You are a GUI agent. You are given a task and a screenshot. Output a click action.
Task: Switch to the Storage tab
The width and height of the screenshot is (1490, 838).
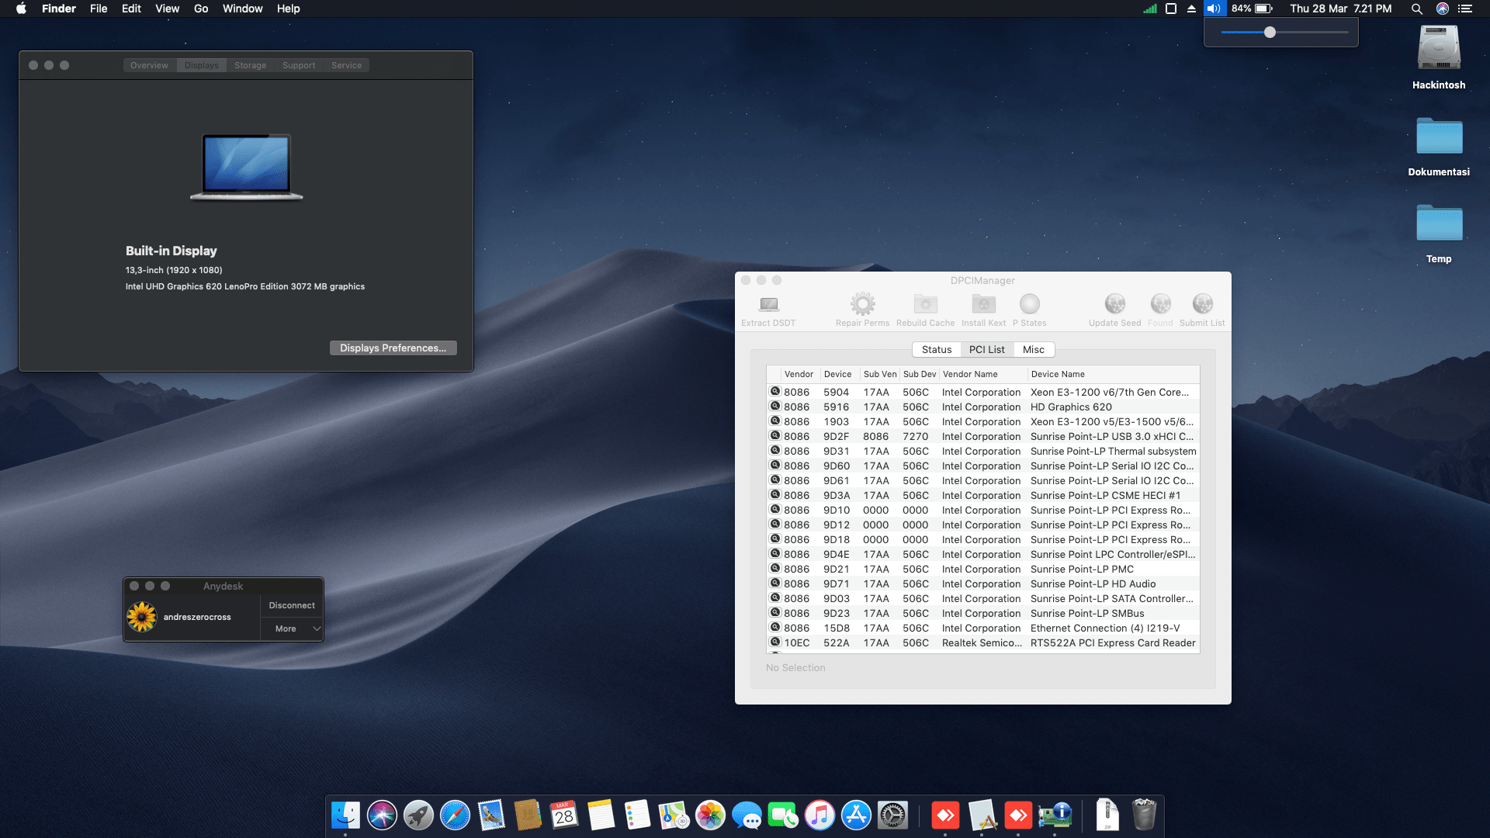point(250,65)
